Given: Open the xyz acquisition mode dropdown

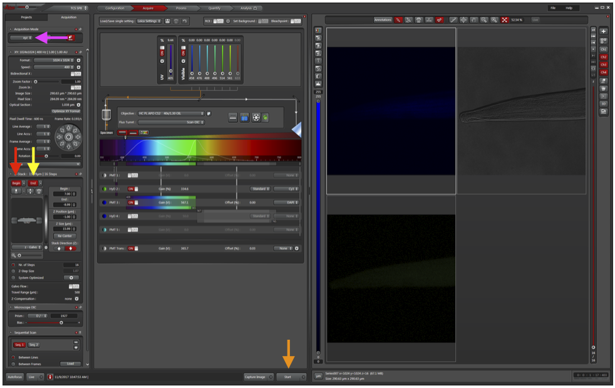Looking at the screenshot, I should pyautogui.click(x=21, y=38).
